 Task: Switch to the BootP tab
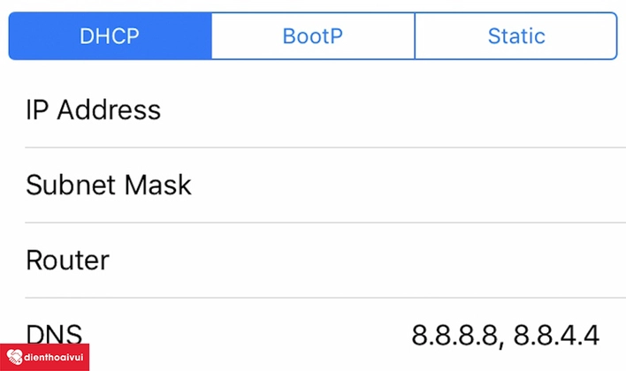tap(313, 36)
